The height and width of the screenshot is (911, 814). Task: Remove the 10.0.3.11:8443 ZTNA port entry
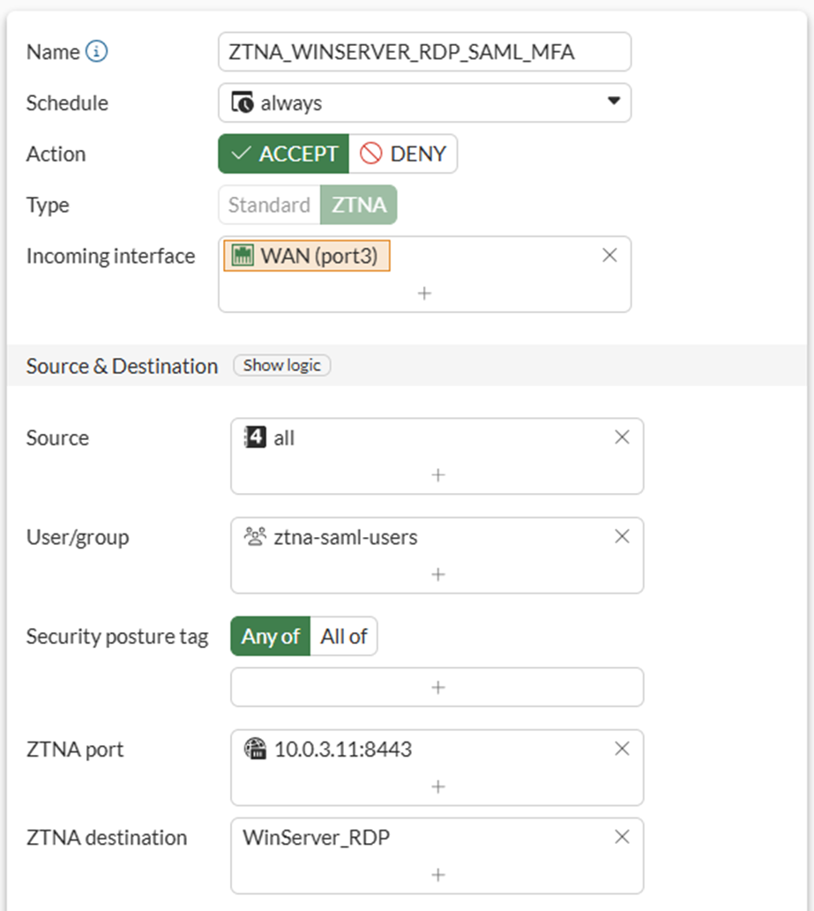pyautogui.click(x=622, y=749)
